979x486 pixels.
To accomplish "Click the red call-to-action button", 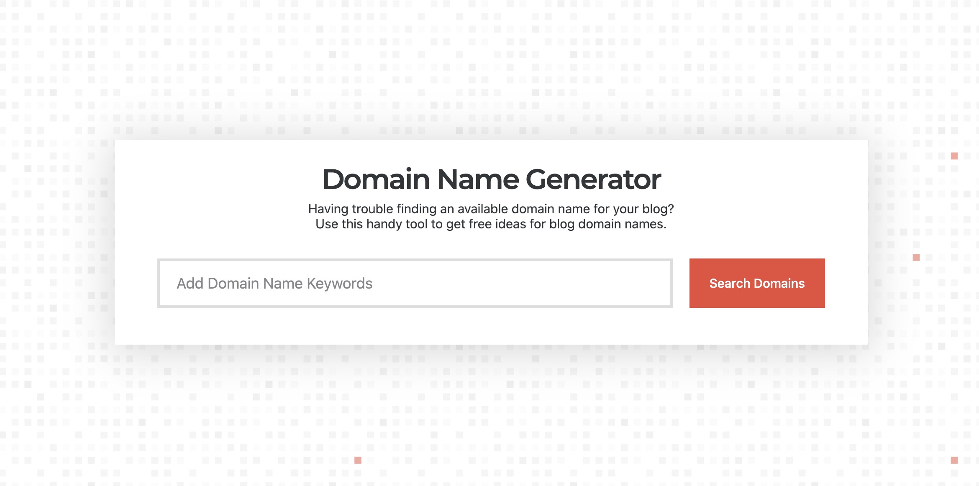I will click(757, 283).
